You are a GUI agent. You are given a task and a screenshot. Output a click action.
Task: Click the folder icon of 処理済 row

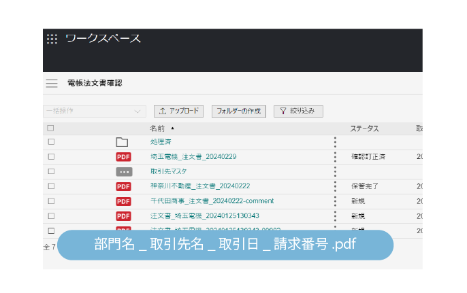click(122, 142)
